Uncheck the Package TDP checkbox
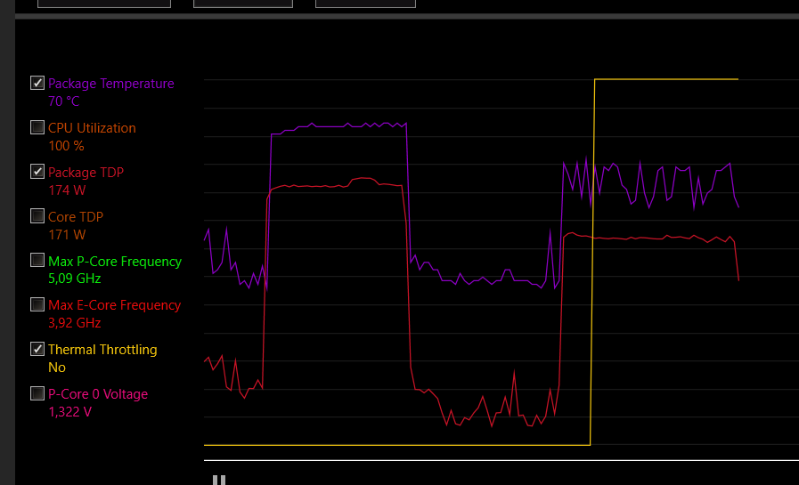799x485 pixels. point(37,172)
